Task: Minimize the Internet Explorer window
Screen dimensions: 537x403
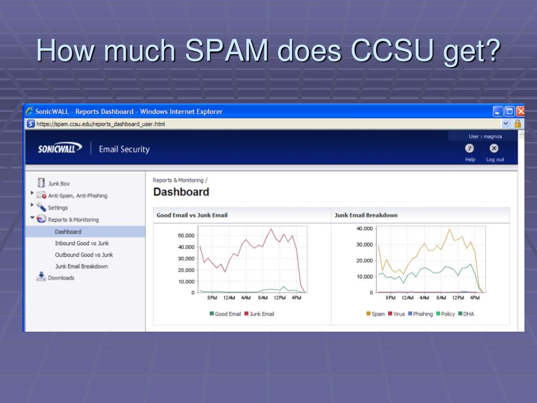Action: [x=498, y=111]
